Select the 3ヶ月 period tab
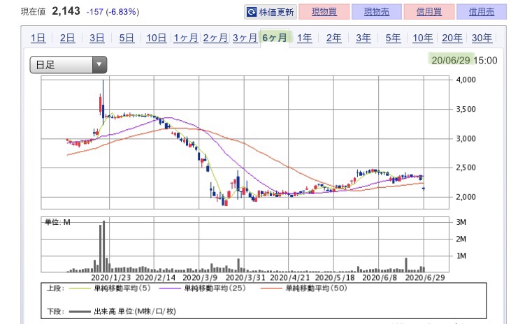Screen dimensions: 511x324 click(245, 38)
